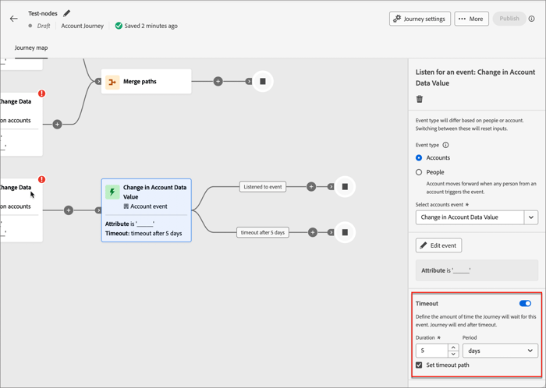Click the trash icon to delete node
Screen dimensions: 546x388
click(x=420, y=99)
